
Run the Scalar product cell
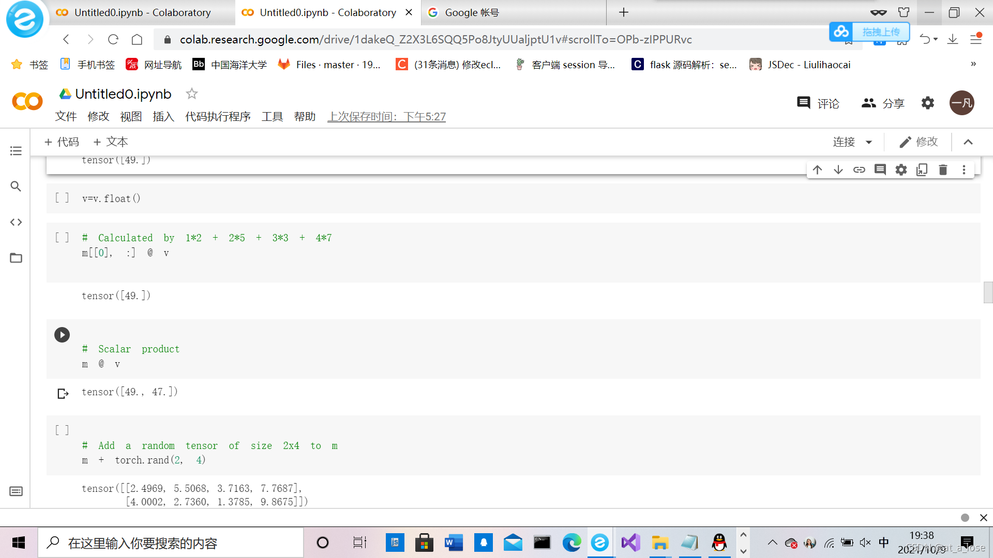pos(62,335)
